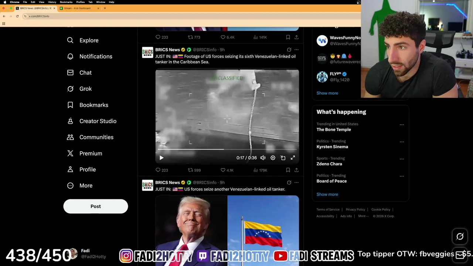473x266 pixels.
Task: Open more options on sixth tanker post
Action: 296,50
